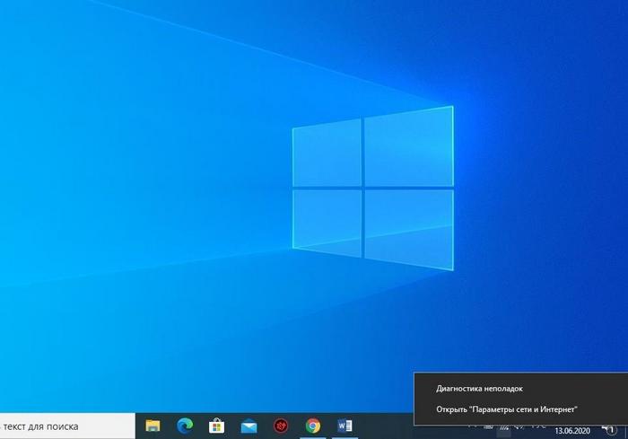Switch to Google Chrome on taskbar
Viewport: 628px width, 439px height.
313,426
